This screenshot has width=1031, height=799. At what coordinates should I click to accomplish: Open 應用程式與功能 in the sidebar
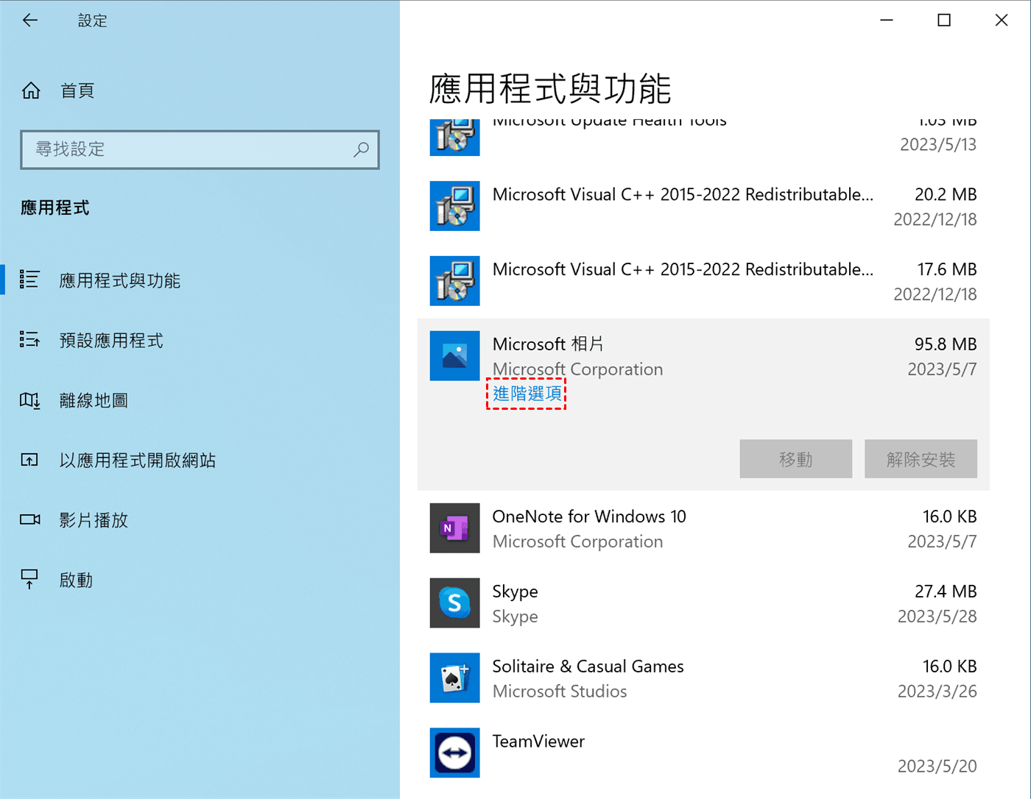pos(119,280)
